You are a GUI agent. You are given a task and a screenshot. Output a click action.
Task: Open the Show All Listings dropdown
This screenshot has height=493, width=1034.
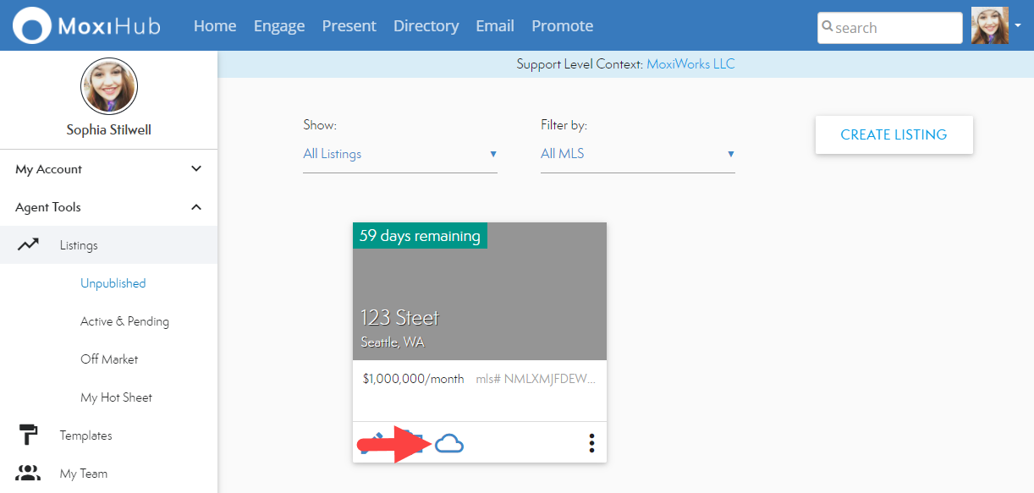click(399, 154)
